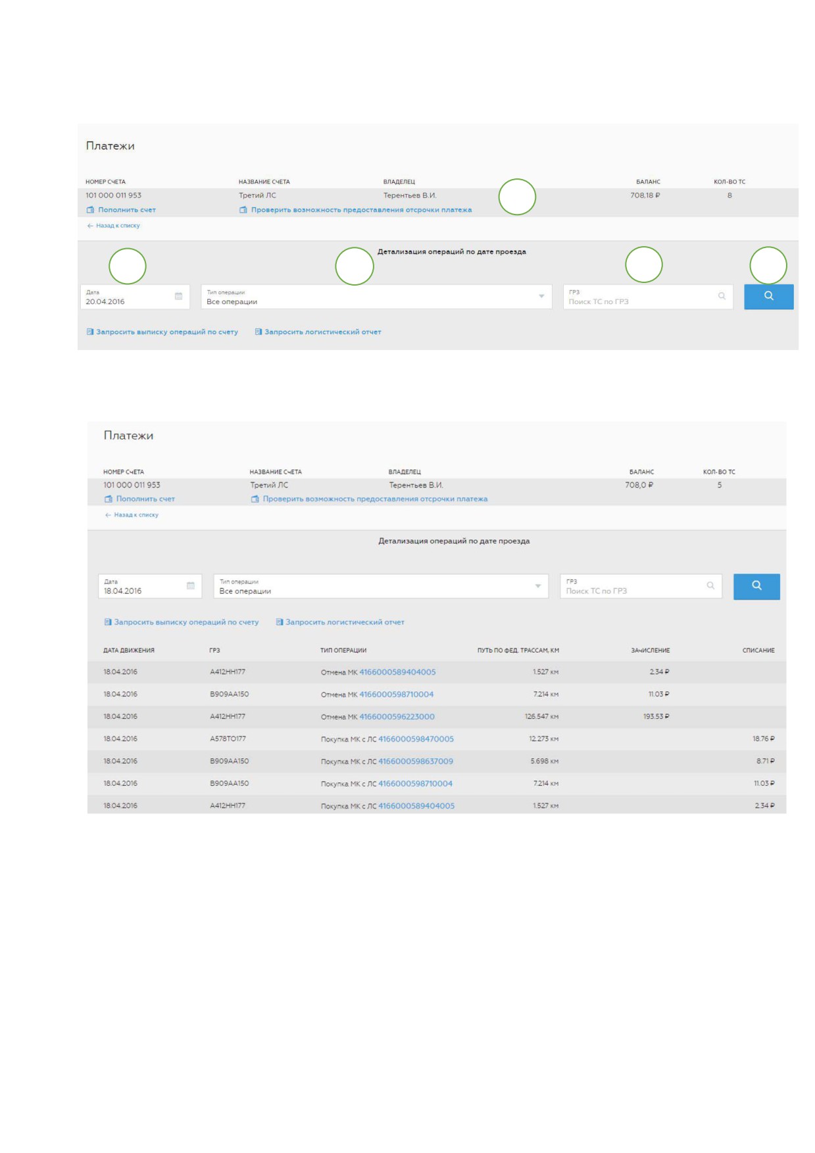This screenshot has width=815, height=1153.
Task: Click document icon before Запросить выписку in 20.04.2016 panel
Action: pos(90,332)
